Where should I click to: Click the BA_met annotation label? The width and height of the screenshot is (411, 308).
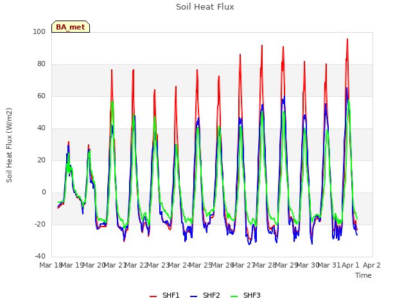coord(71,27)
